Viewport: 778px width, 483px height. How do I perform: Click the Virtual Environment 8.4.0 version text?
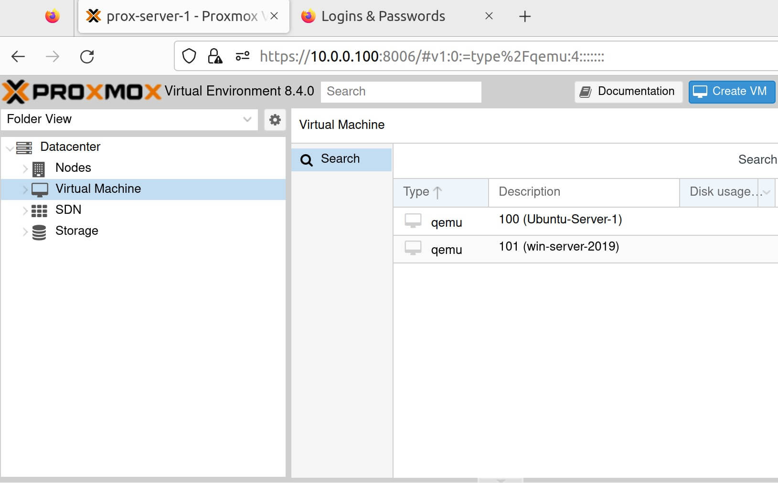coord(239,91)
